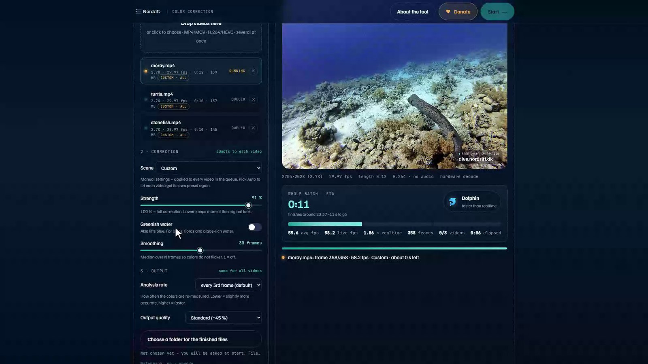Screen dimensions: 648x364
Task: Click the 0/3 videos stat
Action: 452,233
